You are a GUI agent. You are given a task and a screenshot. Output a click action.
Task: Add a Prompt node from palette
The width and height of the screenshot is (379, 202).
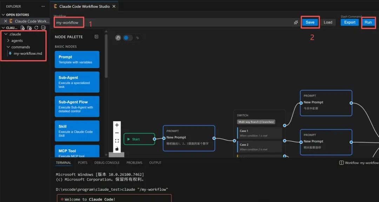[x=77, y=59]
